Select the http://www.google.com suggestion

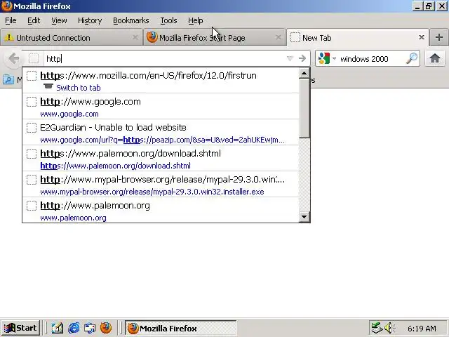click(x=161, y=106)
